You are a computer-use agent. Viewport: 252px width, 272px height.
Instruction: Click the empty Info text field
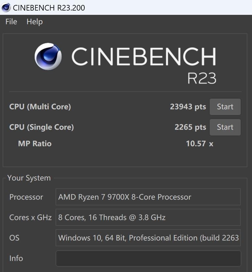tap(148, 258)
